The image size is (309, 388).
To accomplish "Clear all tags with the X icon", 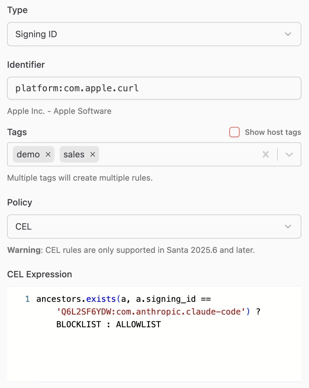I will [265, 155].
